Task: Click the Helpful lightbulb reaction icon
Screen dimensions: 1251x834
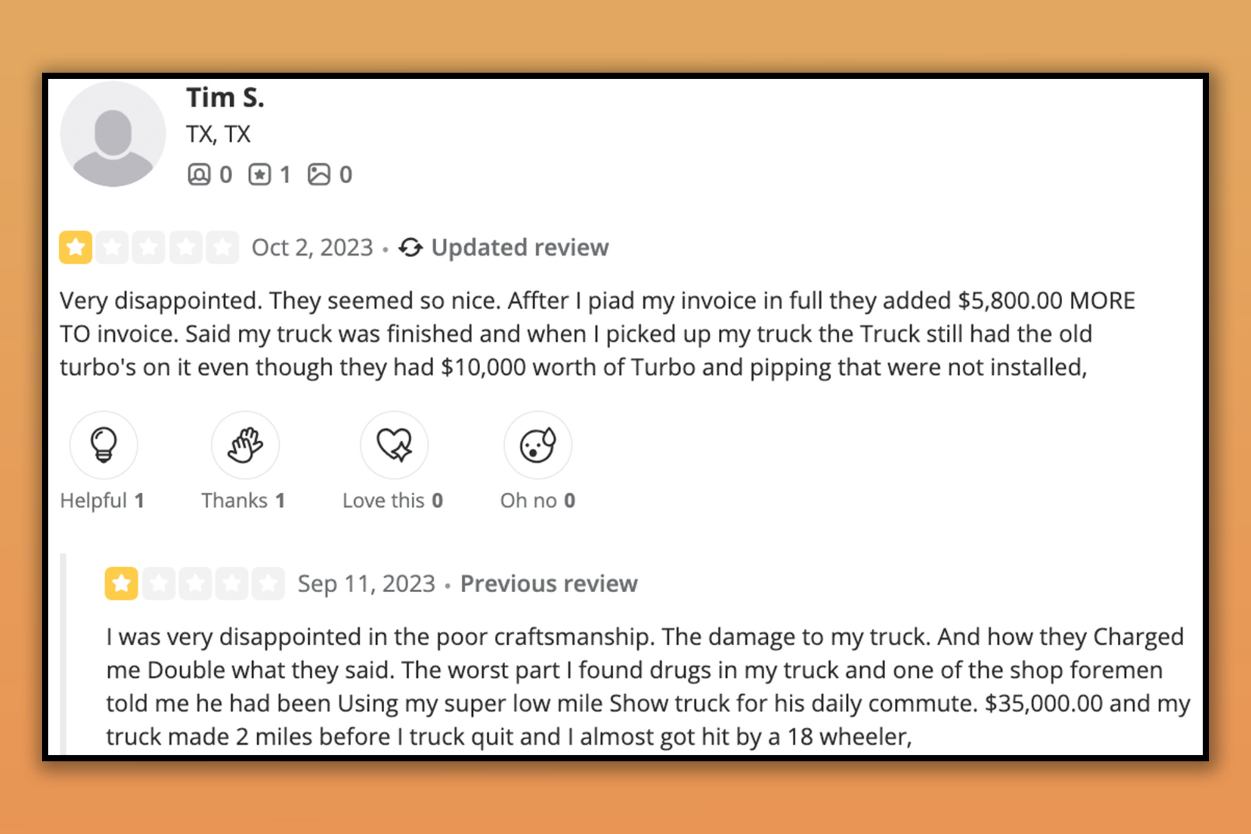Action: [x=104, y=444]
